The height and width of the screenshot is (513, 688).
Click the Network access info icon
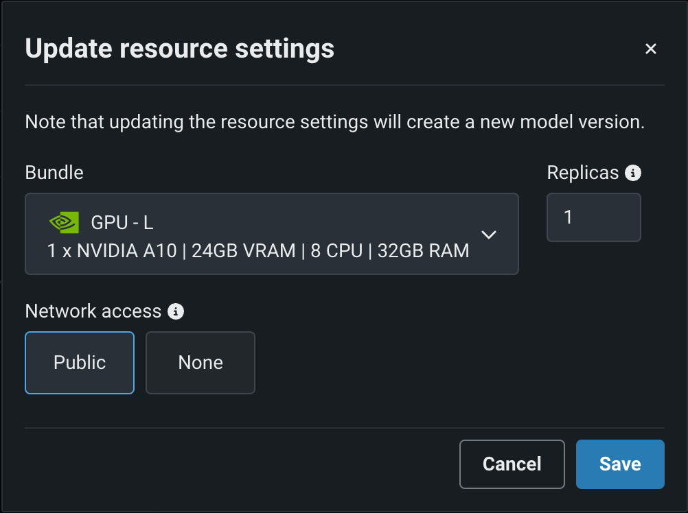pyautogui.click(x=176, y=311)
